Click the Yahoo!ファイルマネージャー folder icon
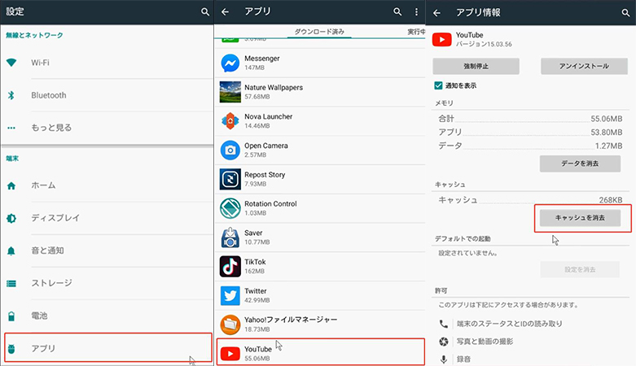The height and width of the screenshot is (366, 636). (230, 325)
